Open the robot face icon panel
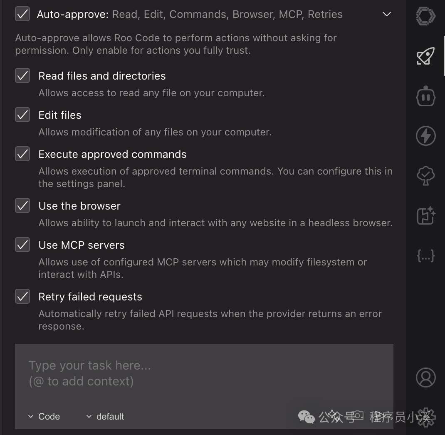This screenshot has width=445, height=435. (x=425, y=97)
